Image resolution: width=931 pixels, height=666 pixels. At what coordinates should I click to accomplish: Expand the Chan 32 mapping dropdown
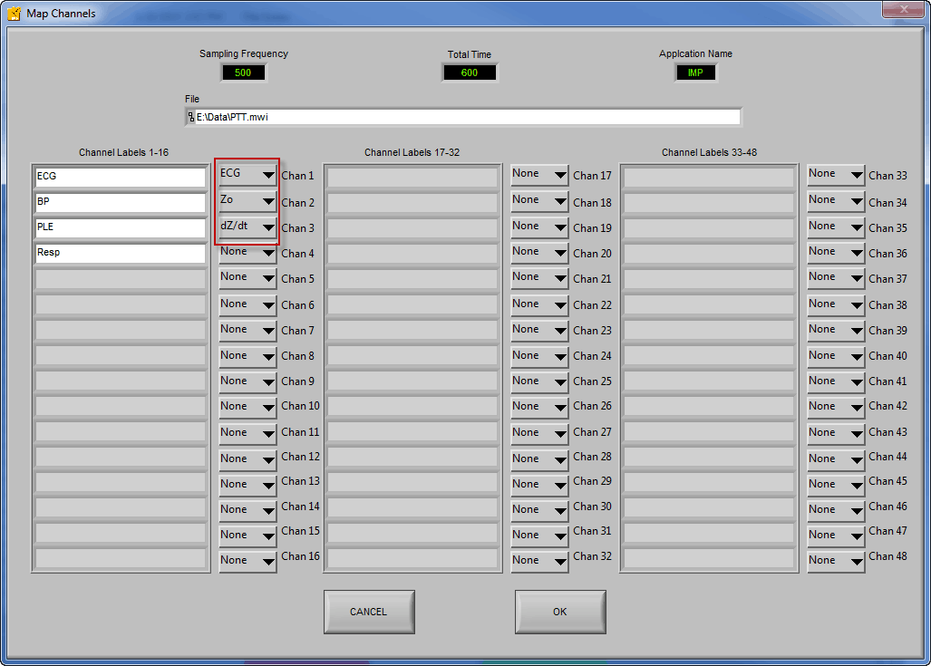(539, 561)
